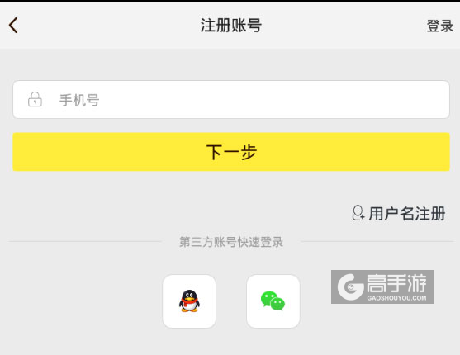Click the 注册账号 page title
Screen dimensions: 460x355
231,26
